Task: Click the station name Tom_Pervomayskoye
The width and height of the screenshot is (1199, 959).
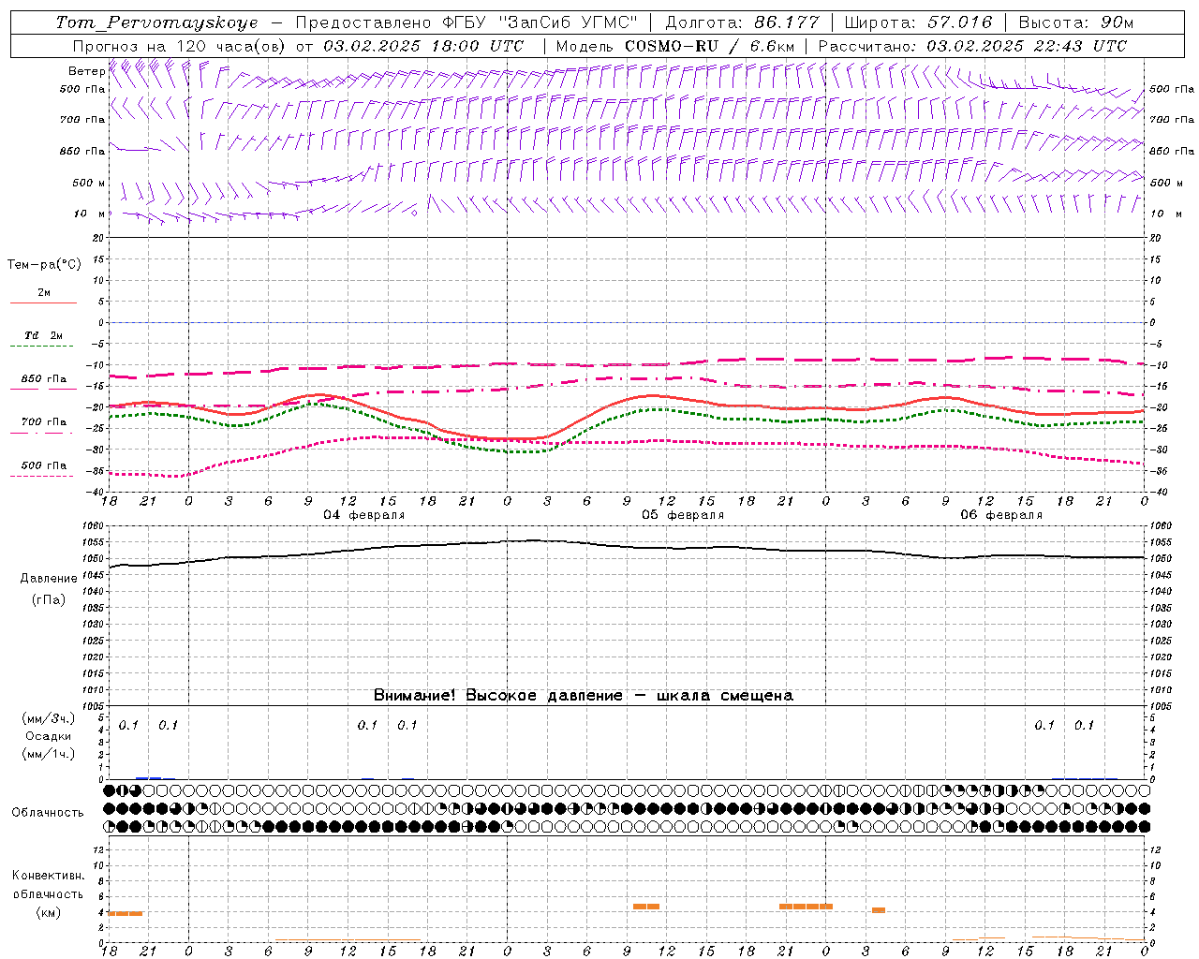Action: [x=156, y=22]
